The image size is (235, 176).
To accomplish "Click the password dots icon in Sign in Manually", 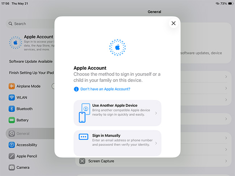I will point(84,137).
